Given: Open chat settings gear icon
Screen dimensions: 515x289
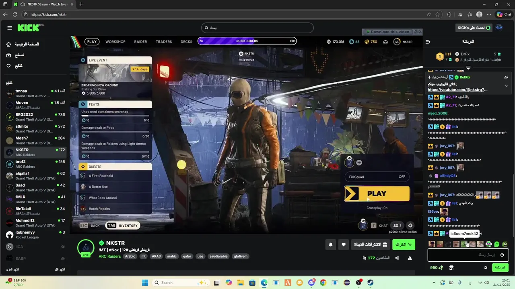Looking at the screenshot, I should point(486,268).
